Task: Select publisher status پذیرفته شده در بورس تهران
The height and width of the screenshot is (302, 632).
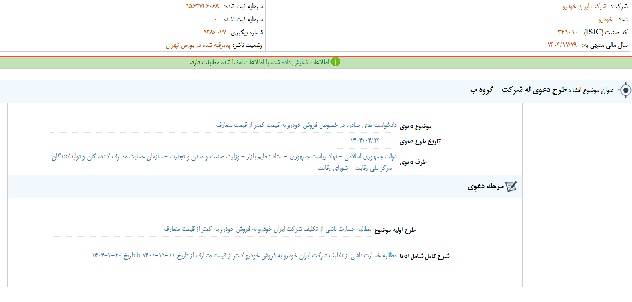Action: [198, 45]
